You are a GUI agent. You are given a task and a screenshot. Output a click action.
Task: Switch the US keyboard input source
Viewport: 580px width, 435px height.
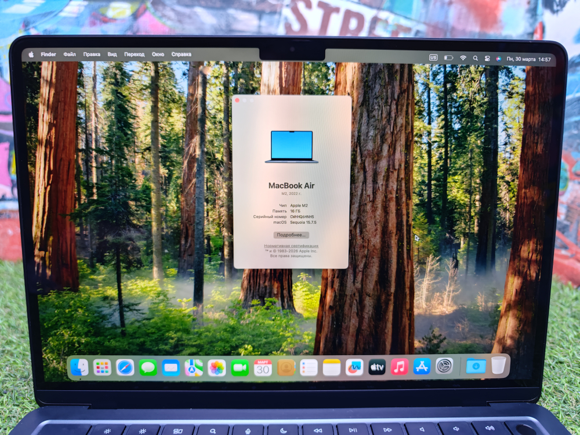[x=433, y=57]
